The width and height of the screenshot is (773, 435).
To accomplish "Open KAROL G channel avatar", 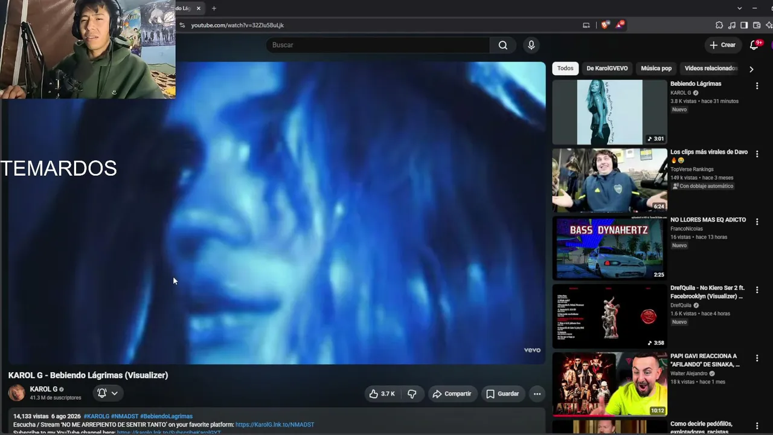I will click(x=16, y=393).
